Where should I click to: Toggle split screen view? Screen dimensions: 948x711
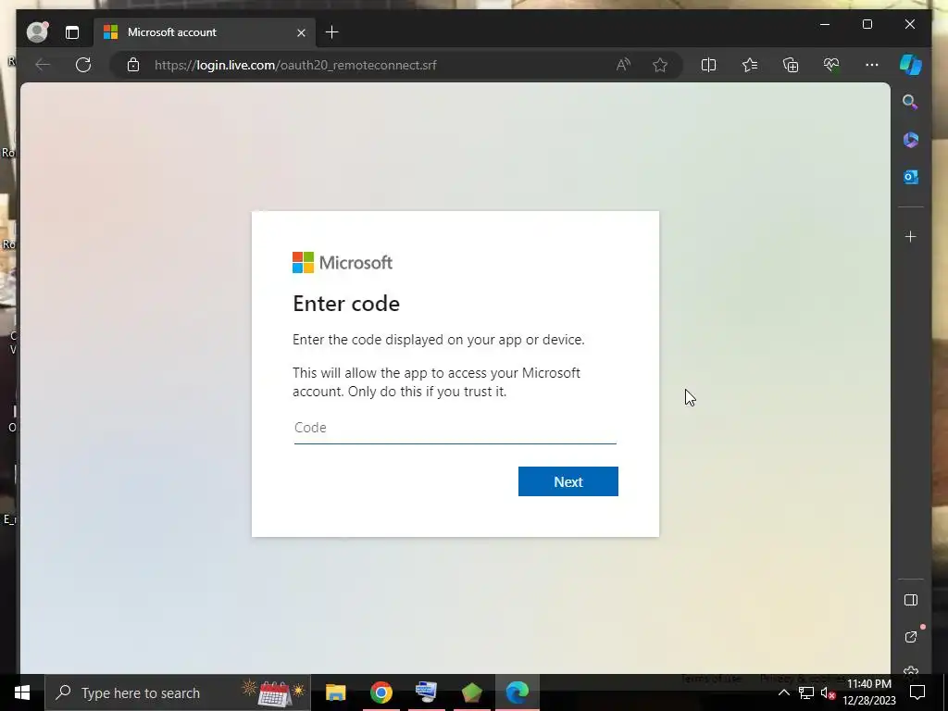tap(708, 65)
